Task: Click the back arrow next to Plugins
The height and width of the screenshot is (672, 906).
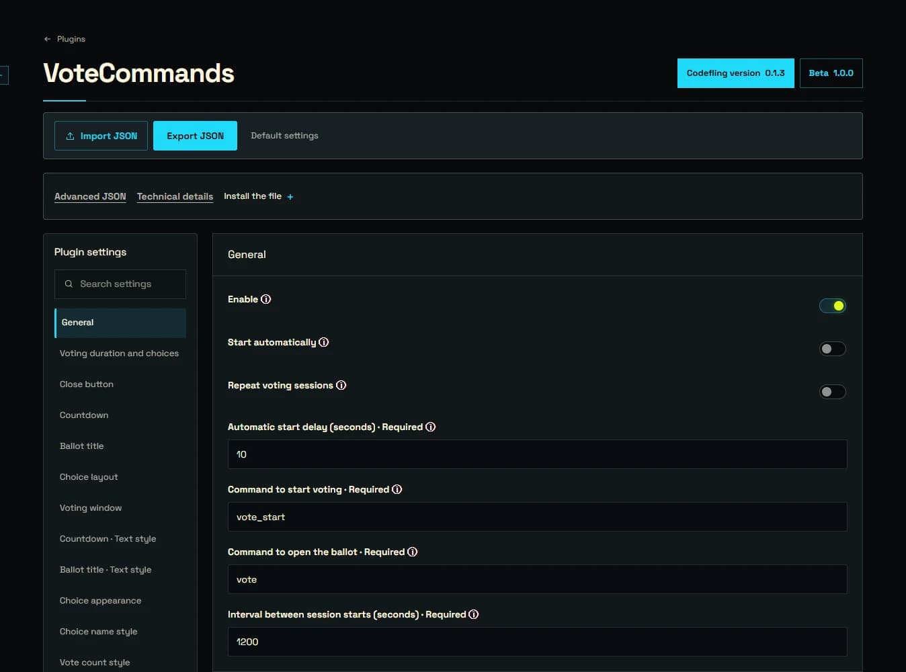Action: (47, 39)
